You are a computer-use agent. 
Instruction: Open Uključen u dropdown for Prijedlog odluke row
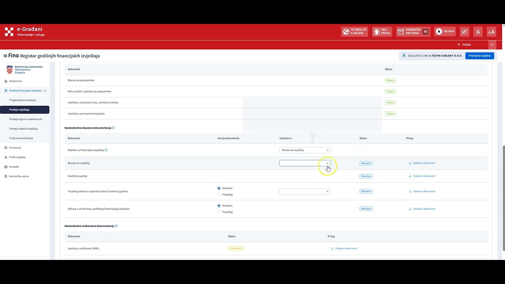coord(305,191)
